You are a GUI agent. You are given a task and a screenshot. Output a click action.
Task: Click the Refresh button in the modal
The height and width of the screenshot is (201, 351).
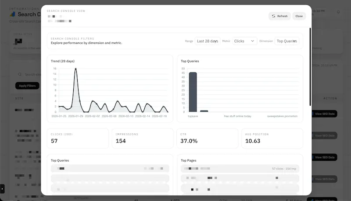[279, 16]
